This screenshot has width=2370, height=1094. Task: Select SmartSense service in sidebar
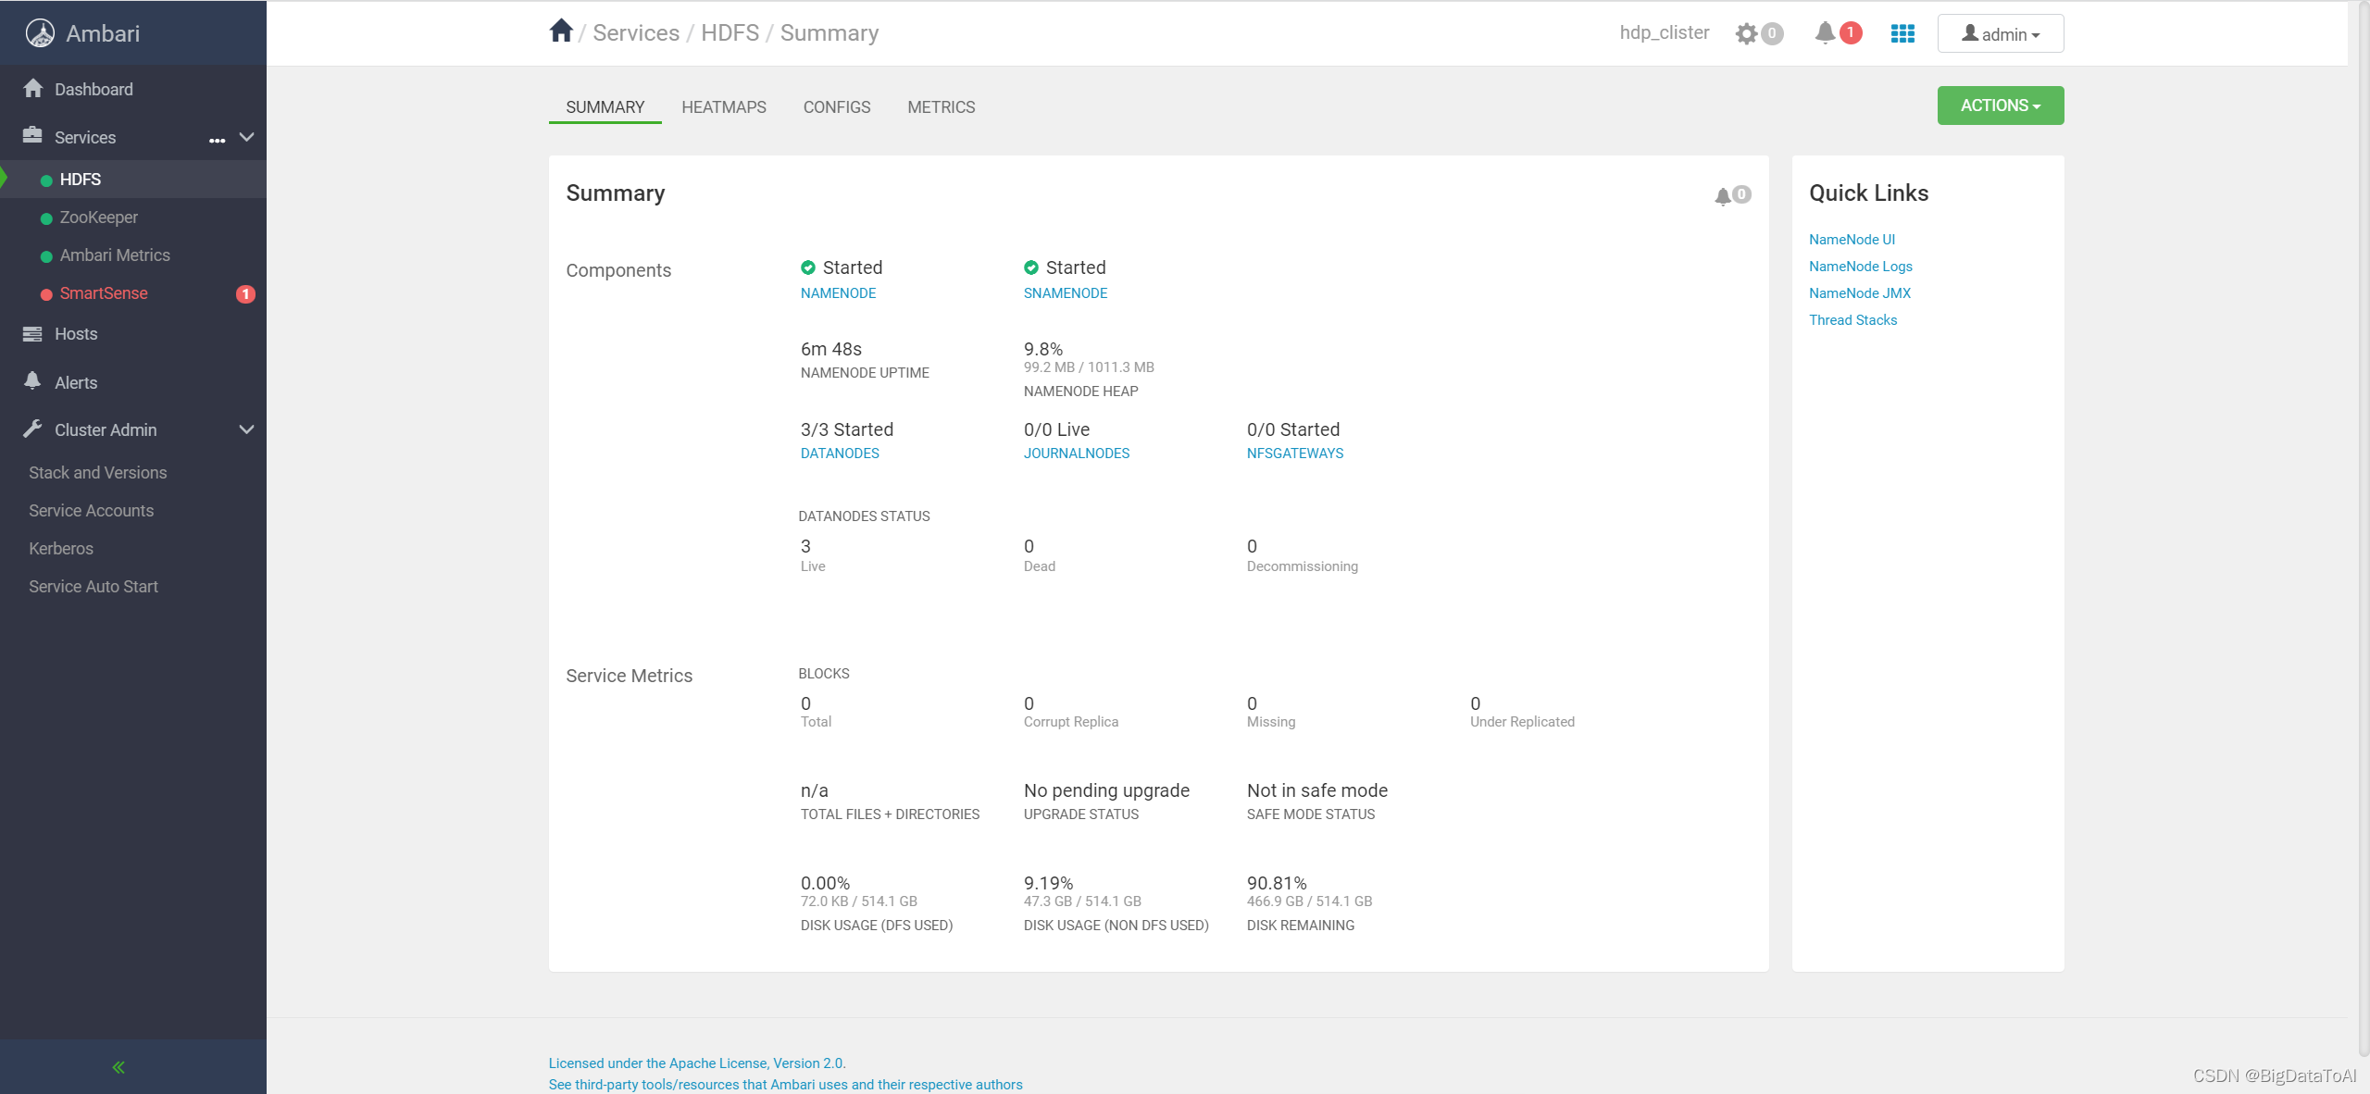(104, 293)
